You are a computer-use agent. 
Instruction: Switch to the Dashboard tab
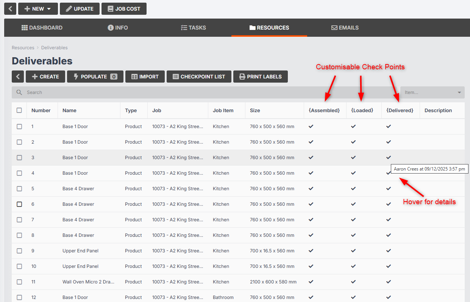coord(42,28)
